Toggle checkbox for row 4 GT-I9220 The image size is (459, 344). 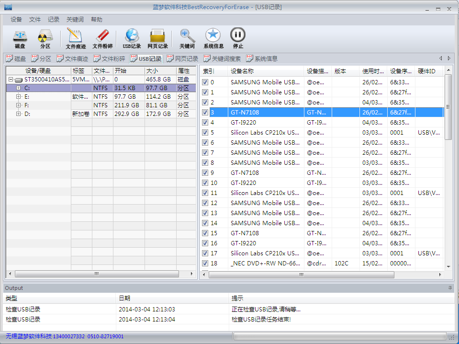205,123
